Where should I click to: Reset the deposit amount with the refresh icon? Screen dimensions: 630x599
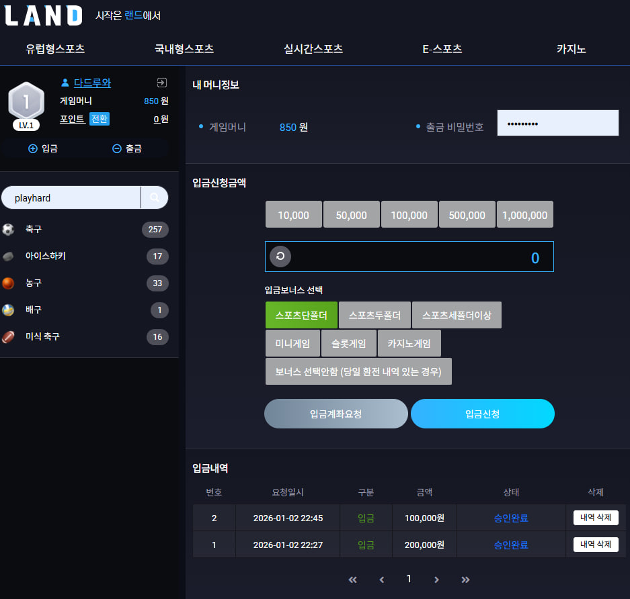coord(280,257)
